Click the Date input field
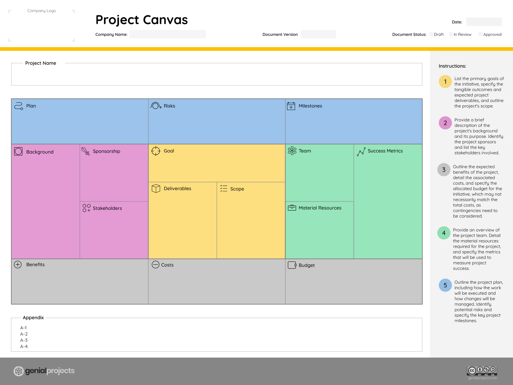 (484, 22)
